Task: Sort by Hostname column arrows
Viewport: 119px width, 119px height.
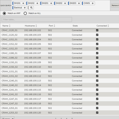Action: 36,26
